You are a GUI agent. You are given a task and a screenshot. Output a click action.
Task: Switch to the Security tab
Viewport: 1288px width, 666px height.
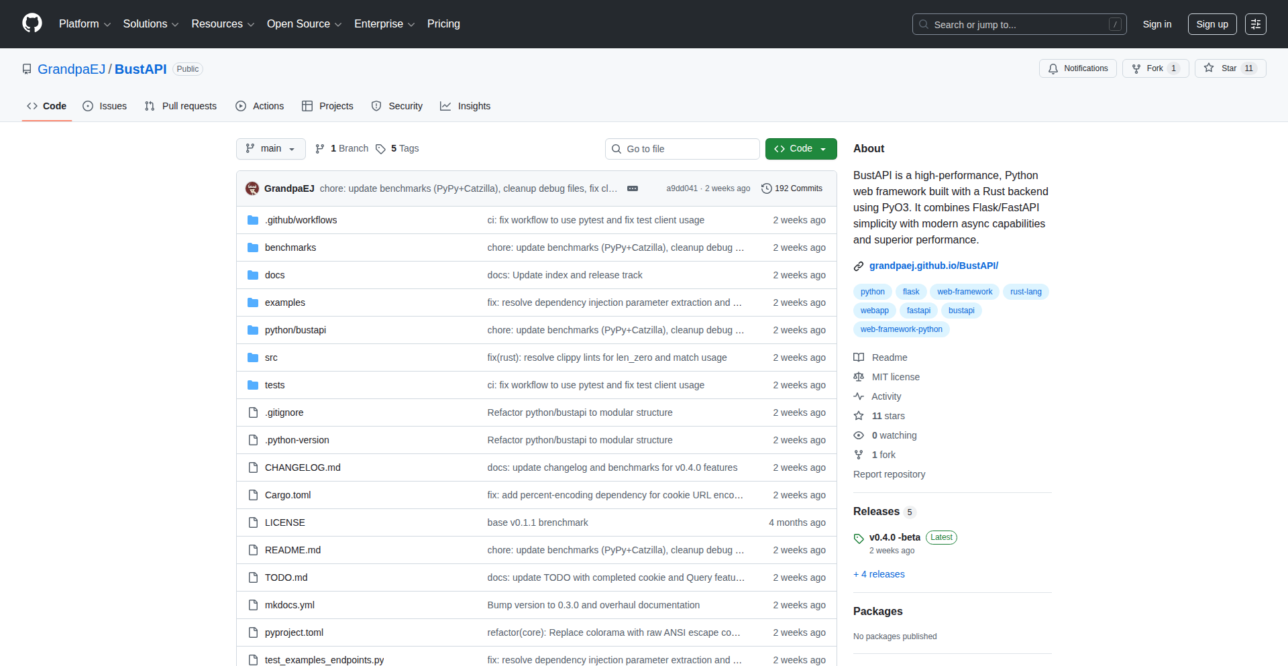(x=397, y=106)
